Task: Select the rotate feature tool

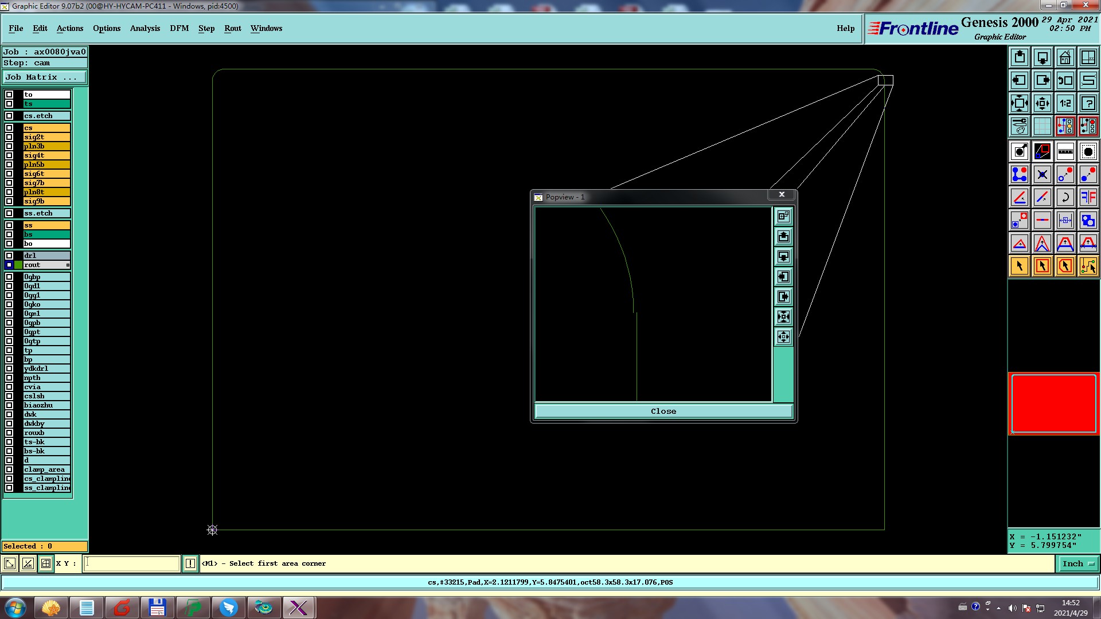Action: coord(1065,197)
